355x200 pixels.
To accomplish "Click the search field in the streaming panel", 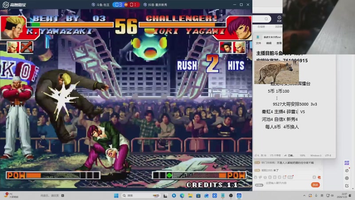I will (x=262, y=19).
